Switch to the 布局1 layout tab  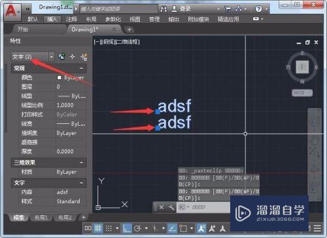point(41,218)
